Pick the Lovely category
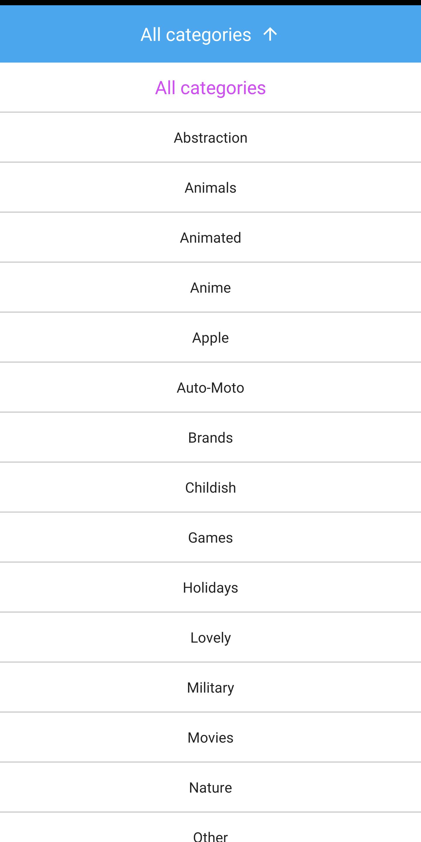The height and width of the screenshot is (842, 421). [x=210, y=638]
